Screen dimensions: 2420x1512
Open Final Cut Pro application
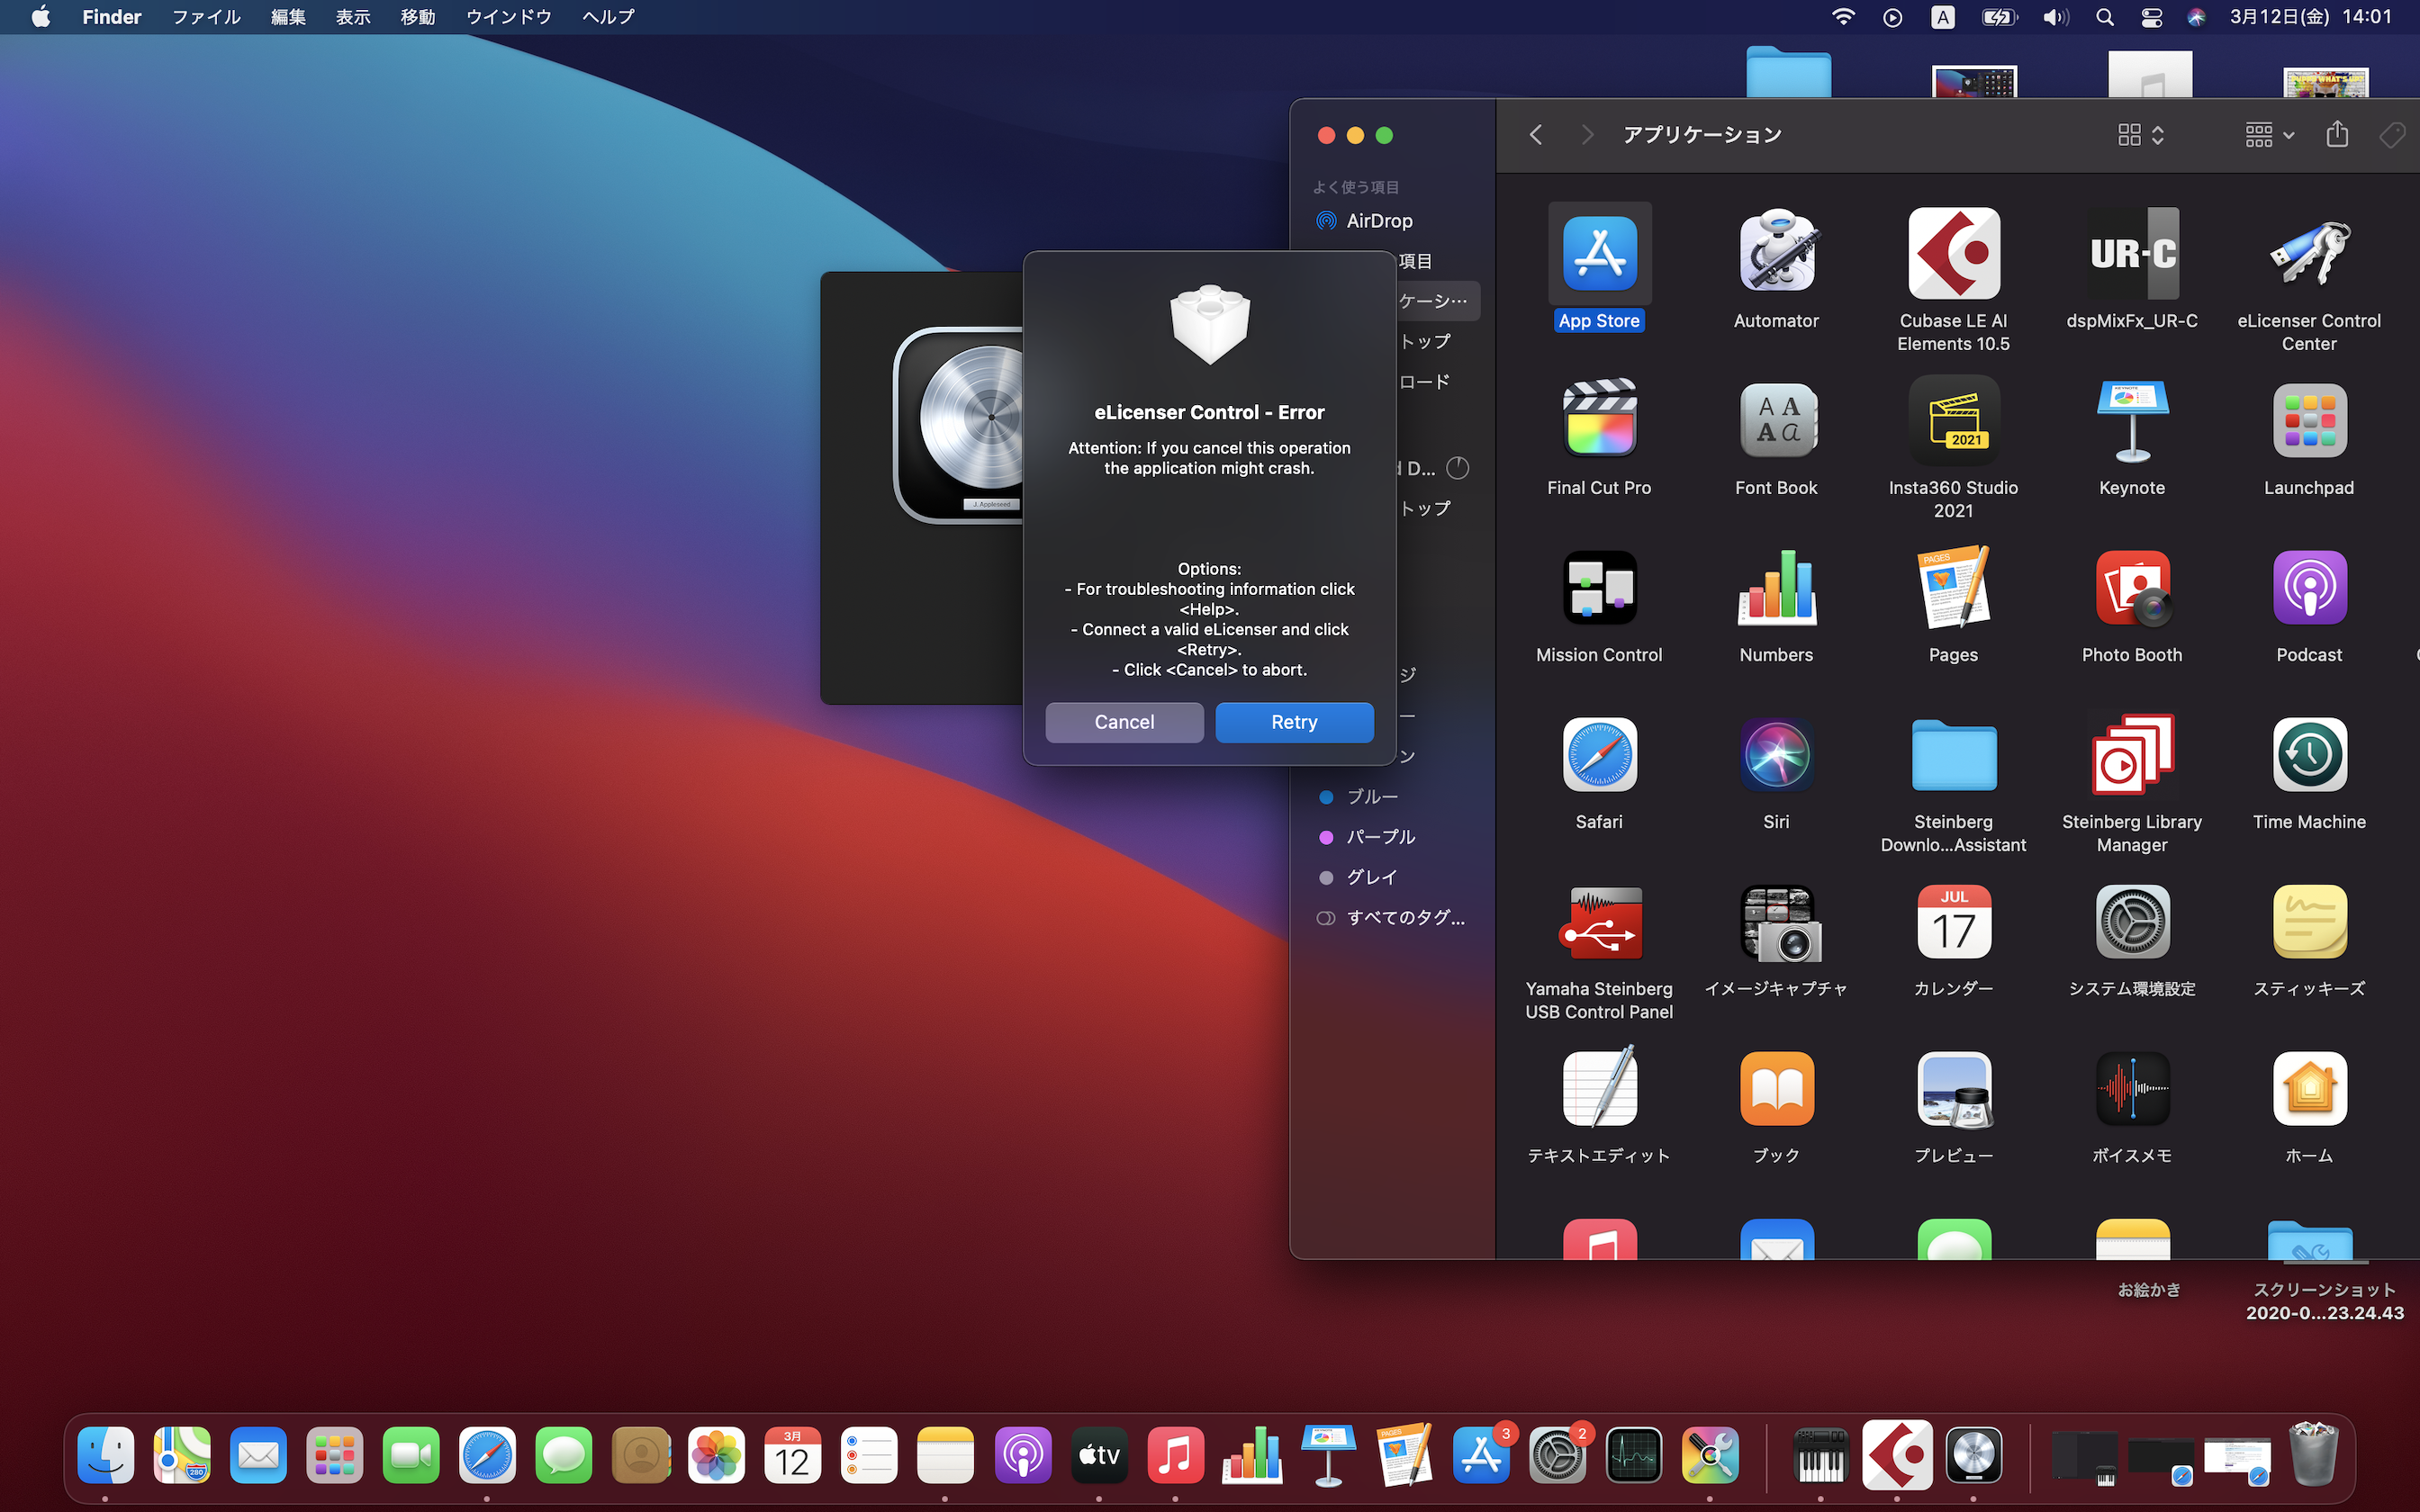1599,421
